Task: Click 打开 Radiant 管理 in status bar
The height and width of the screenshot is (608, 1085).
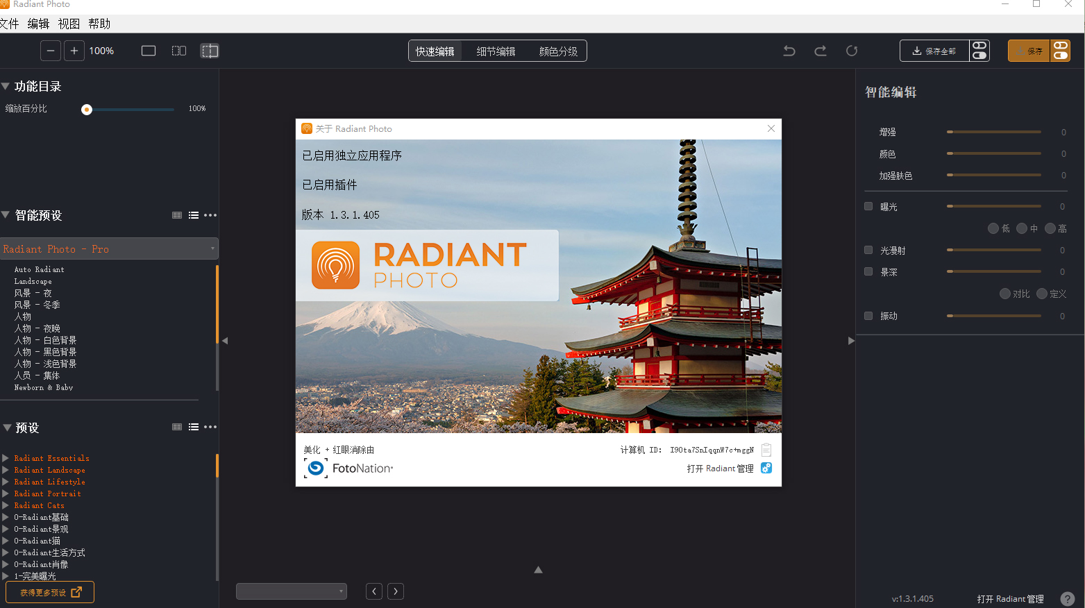Action: click(1010, 599)
